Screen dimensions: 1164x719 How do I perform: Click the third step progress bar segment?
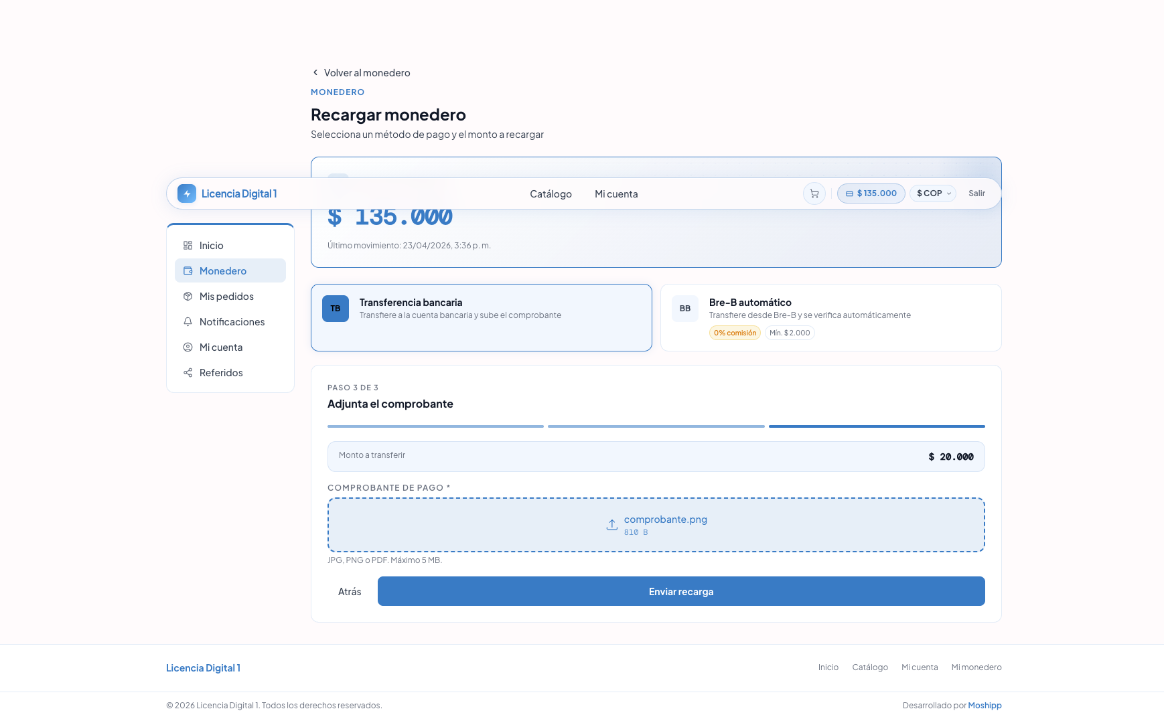[x=876, y=426]
